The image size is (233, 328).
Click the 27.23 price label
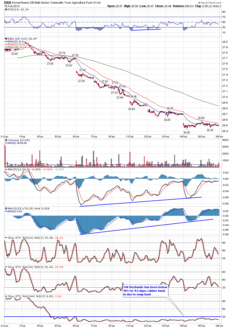(105, 82)
